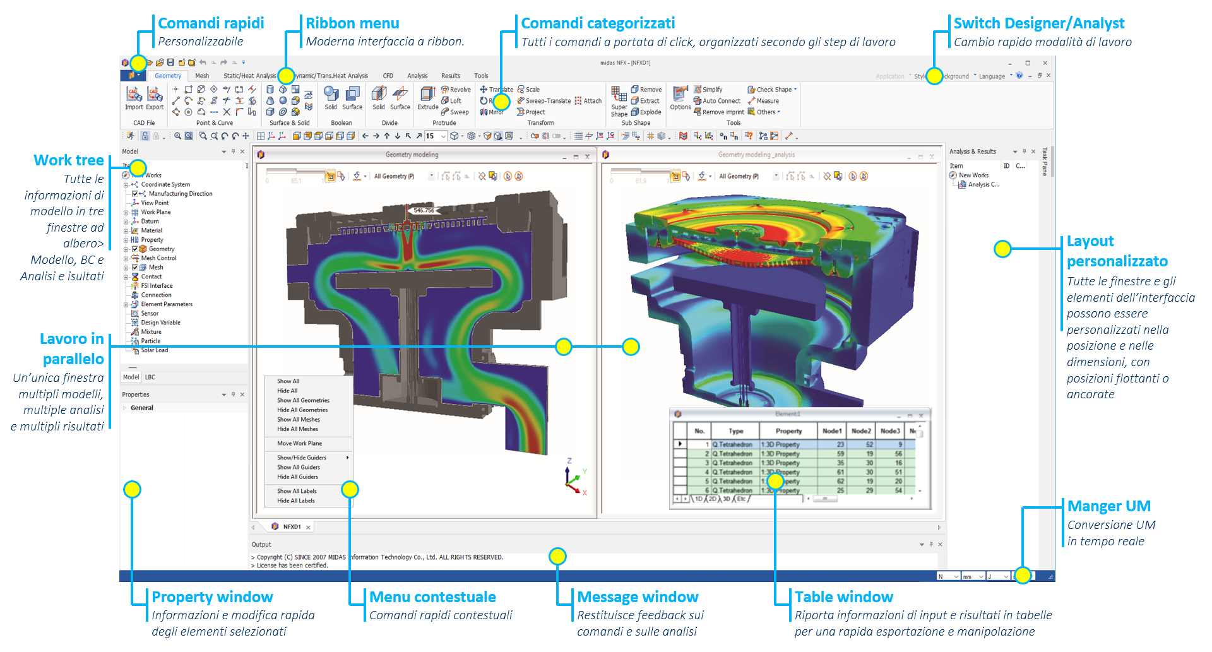The width and height of the screenshot is (1212, 652).
Task: Select the Sweep-Translate tool
Action: pyautogui.click(x=544, y=101)
